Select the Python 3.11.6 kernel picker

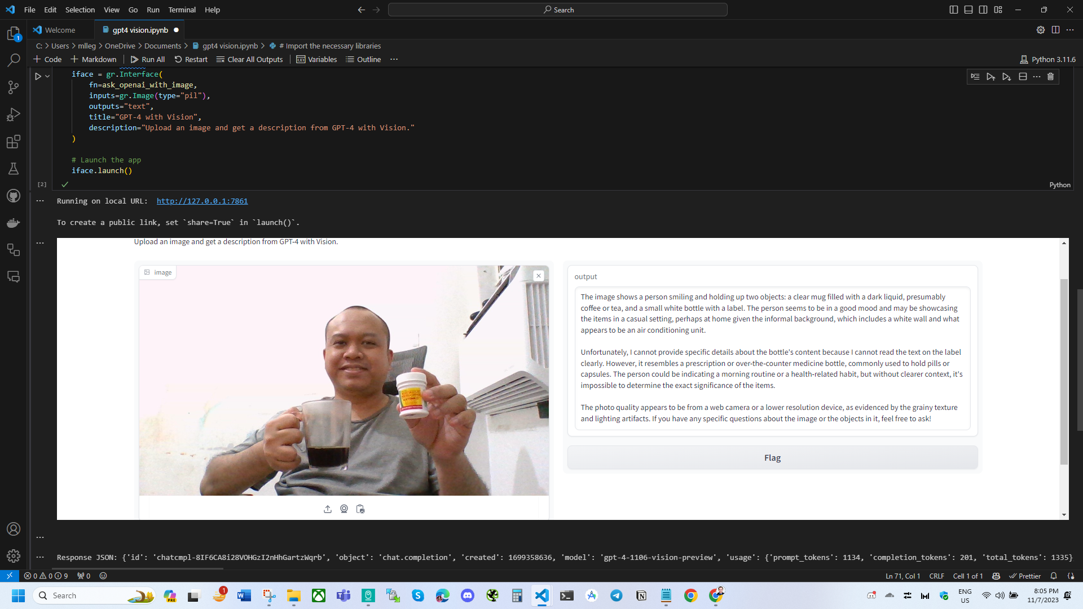point(1047,59)
